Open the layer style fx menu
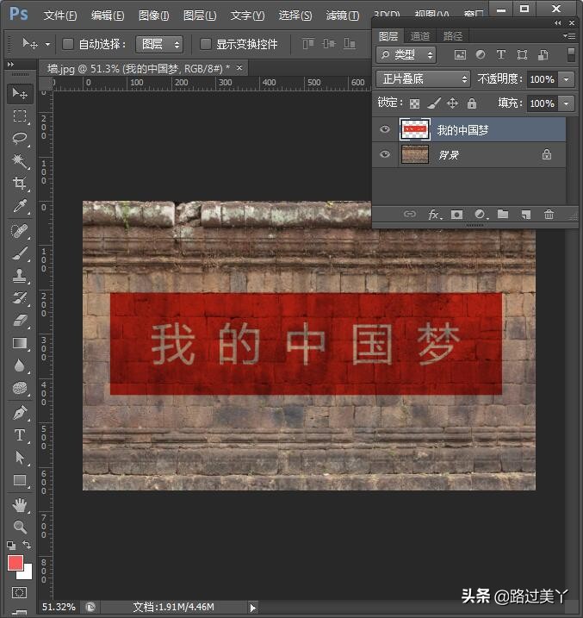Viewport: 583px width, 618px height. pyautogui.click(x=435, y=215)
